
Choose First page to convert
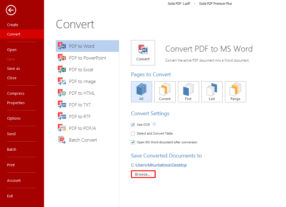189,92
